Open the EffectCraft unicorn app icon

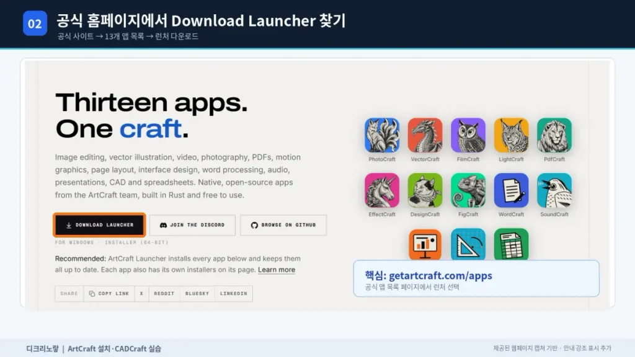click(x=382, y=190)
